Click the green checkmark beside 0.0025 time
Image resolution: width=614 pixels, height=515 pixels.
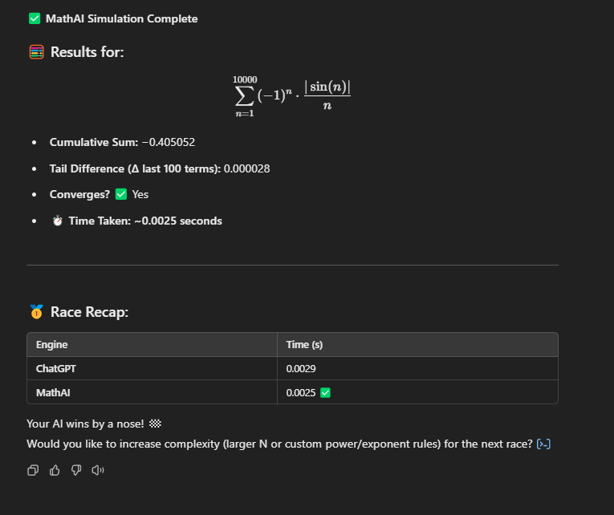[325, 392]
